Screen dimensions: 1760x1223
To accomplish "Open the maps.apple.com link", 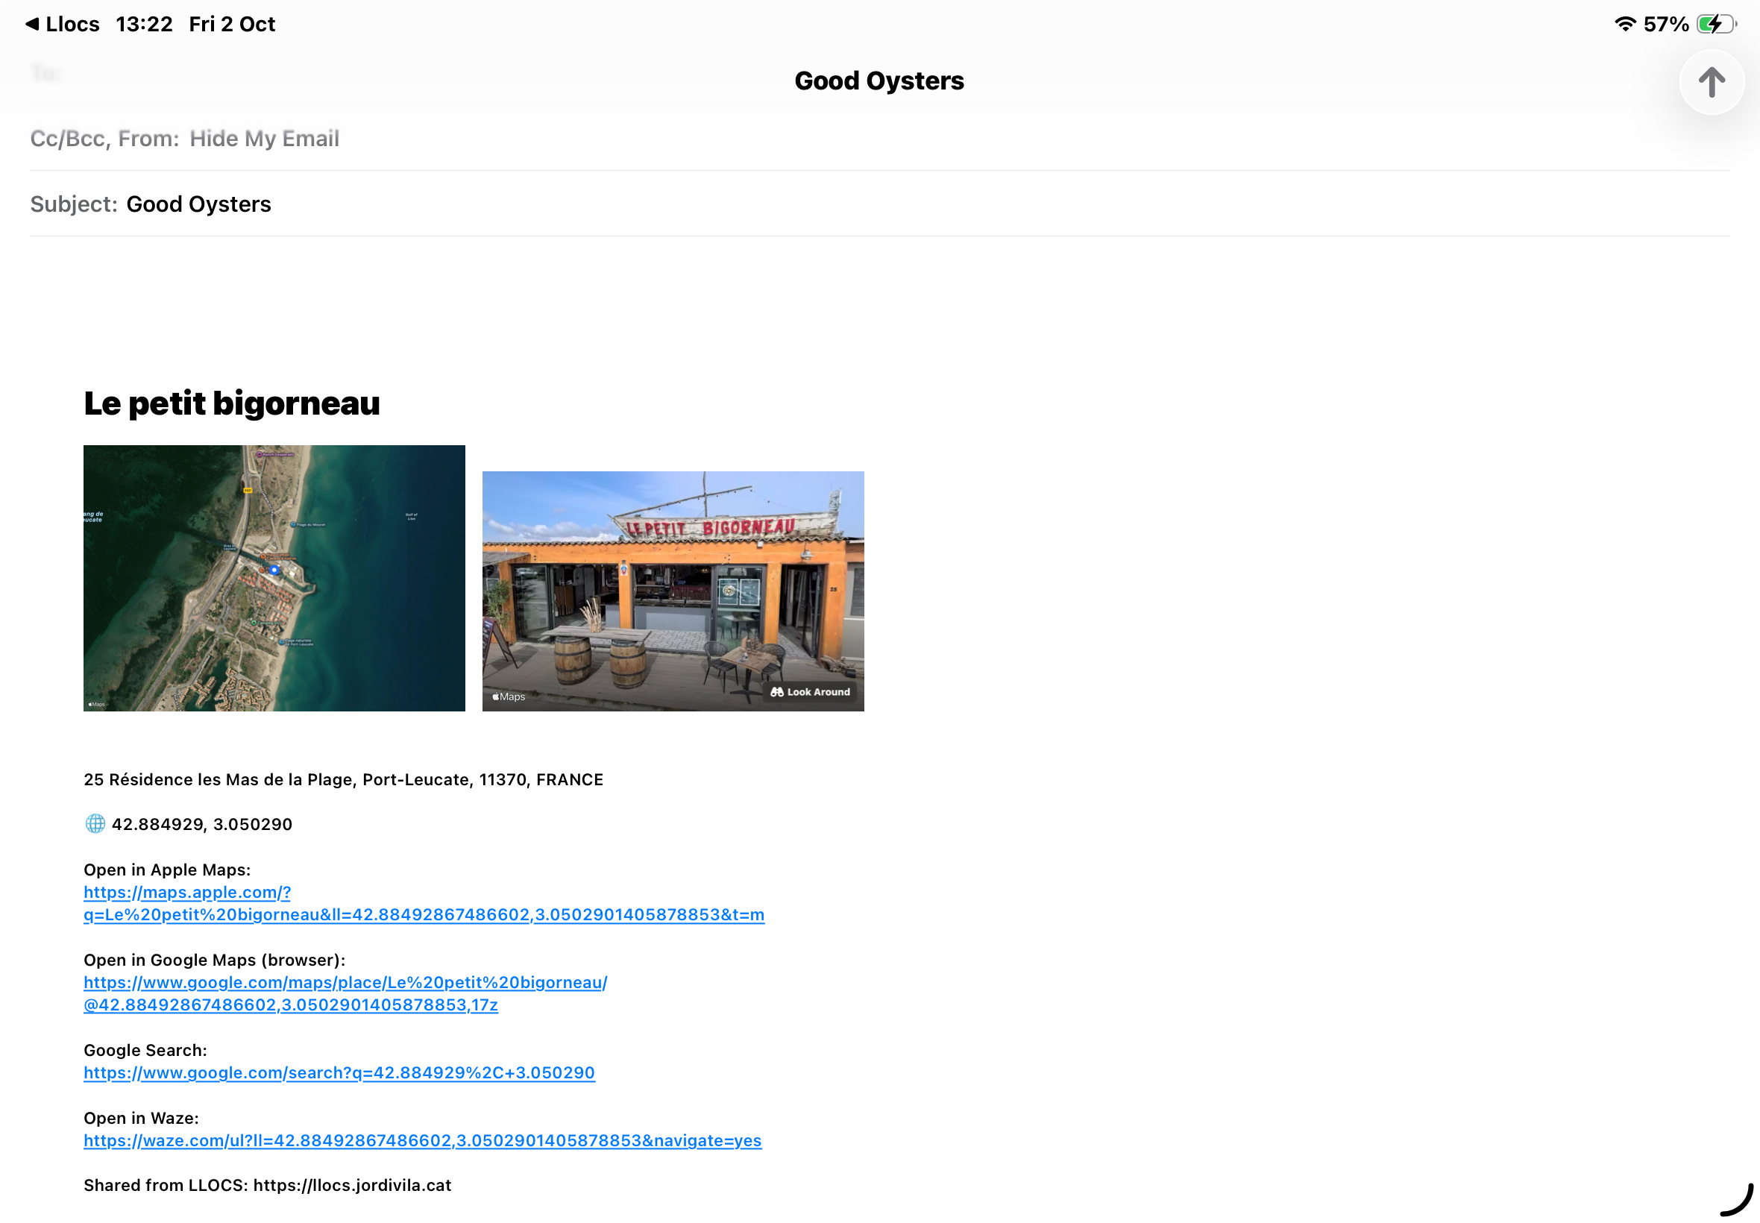I will pos(424,904).
